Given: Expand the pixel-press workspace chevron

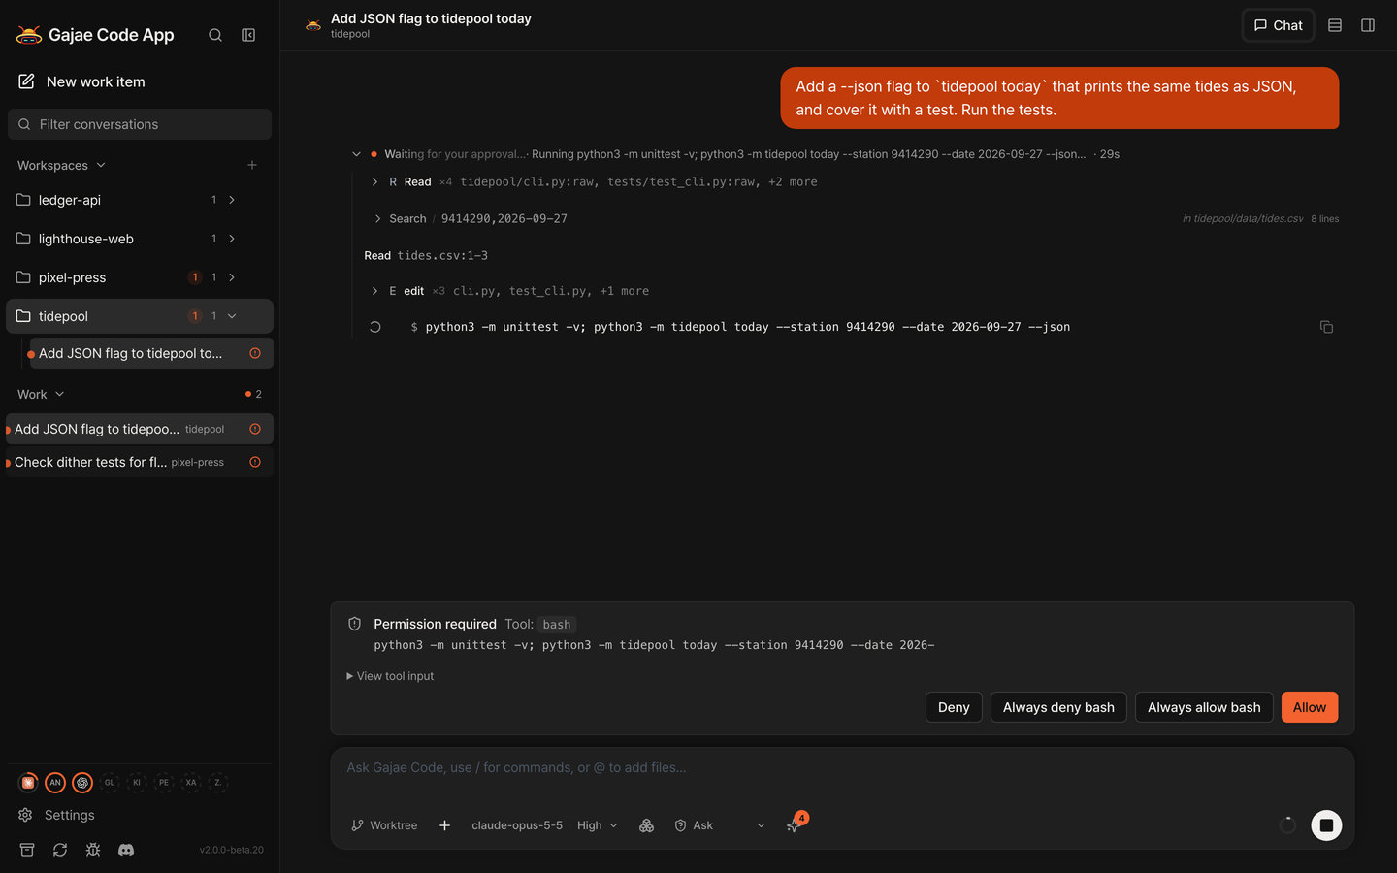Looking at the screenshot, I should point(232,277).
